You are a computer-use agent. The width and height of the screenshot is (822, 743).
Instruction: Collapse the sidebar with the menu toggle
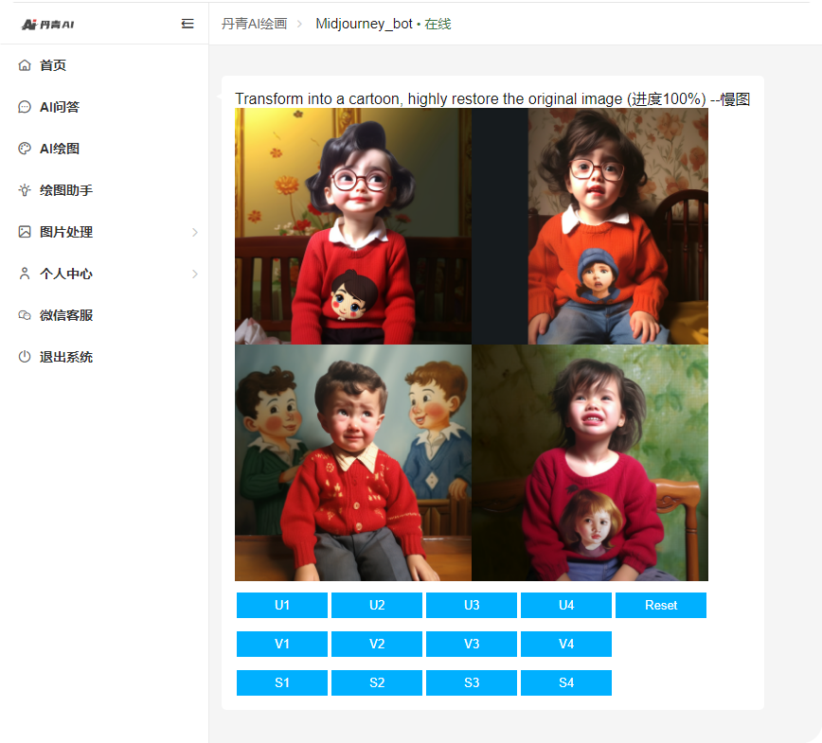coord(188,24)
